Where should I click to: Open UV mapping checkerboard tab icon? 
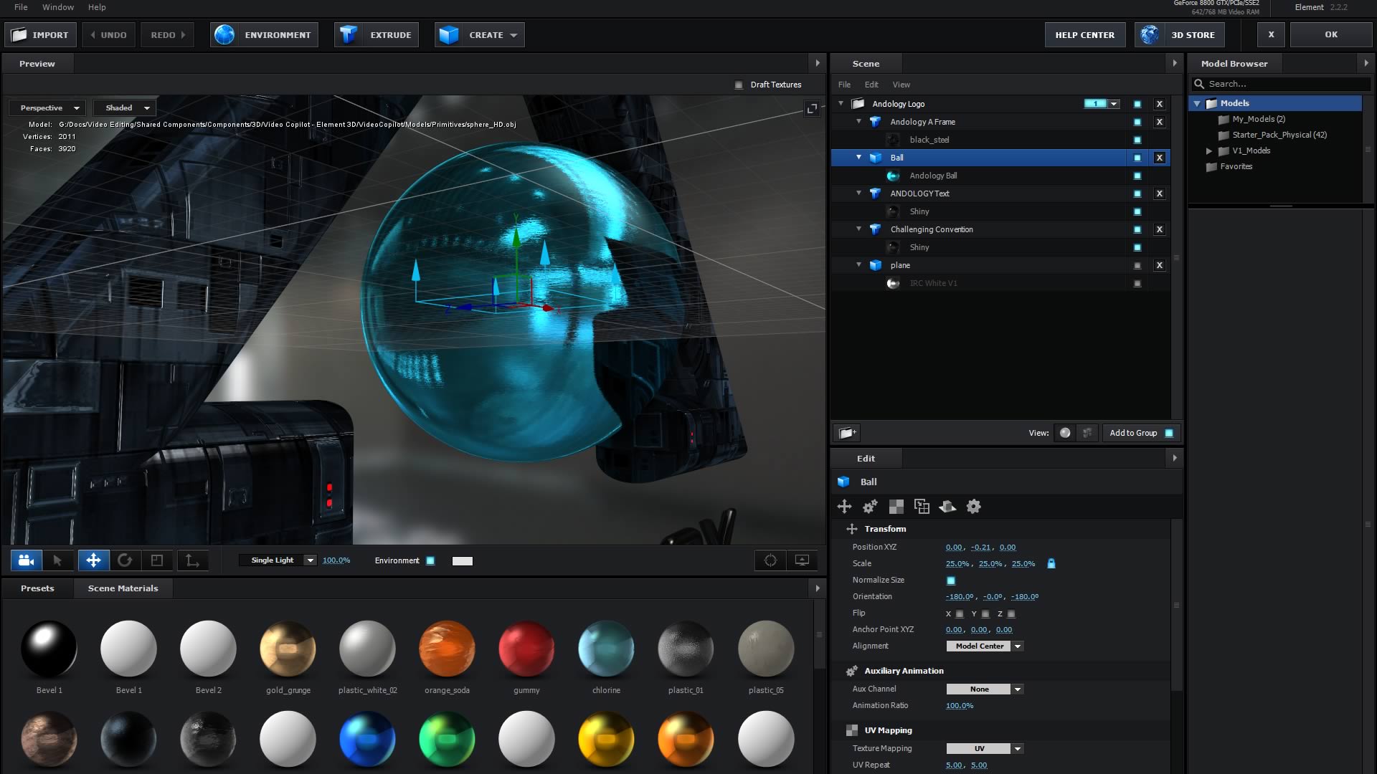click(x=896, y=507)
